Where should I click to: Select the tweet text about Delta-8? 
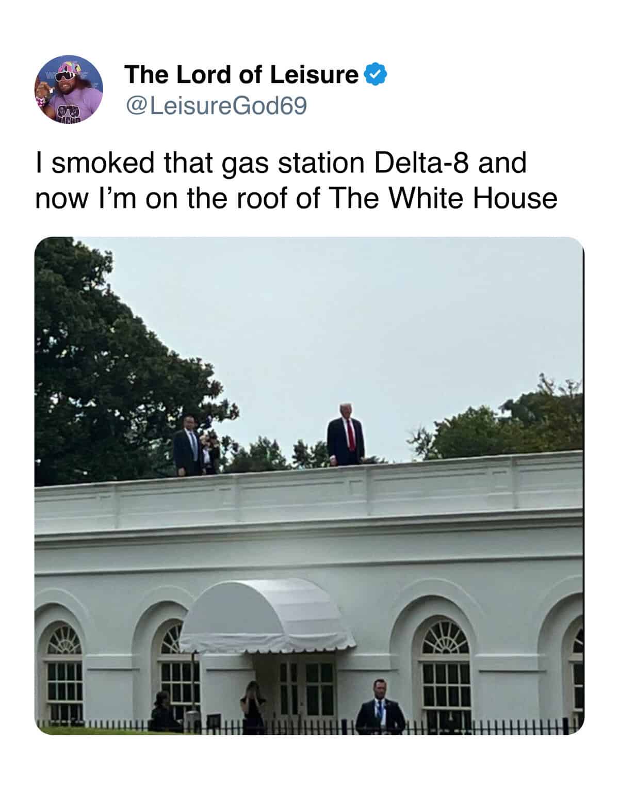point(296,180)
